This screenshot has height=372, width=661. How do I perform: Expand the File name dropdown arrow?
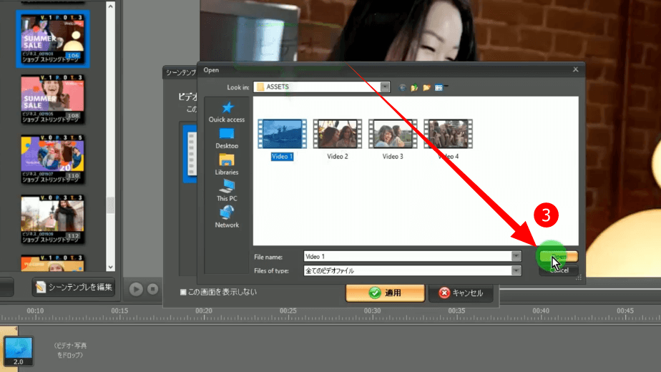[516, 256]
